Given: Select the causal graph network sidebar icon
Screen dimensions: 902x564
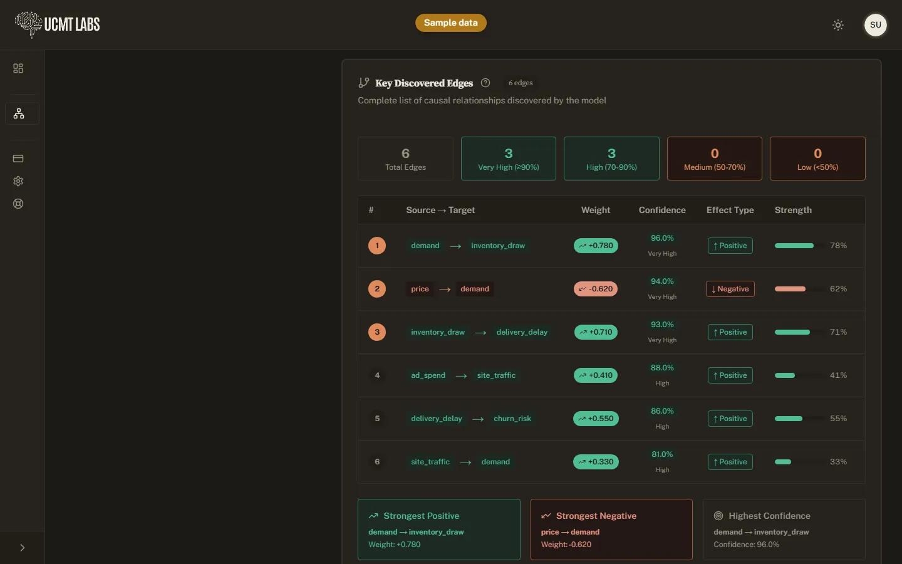Looking at the screenshot, I should click(x=19, y=113).
